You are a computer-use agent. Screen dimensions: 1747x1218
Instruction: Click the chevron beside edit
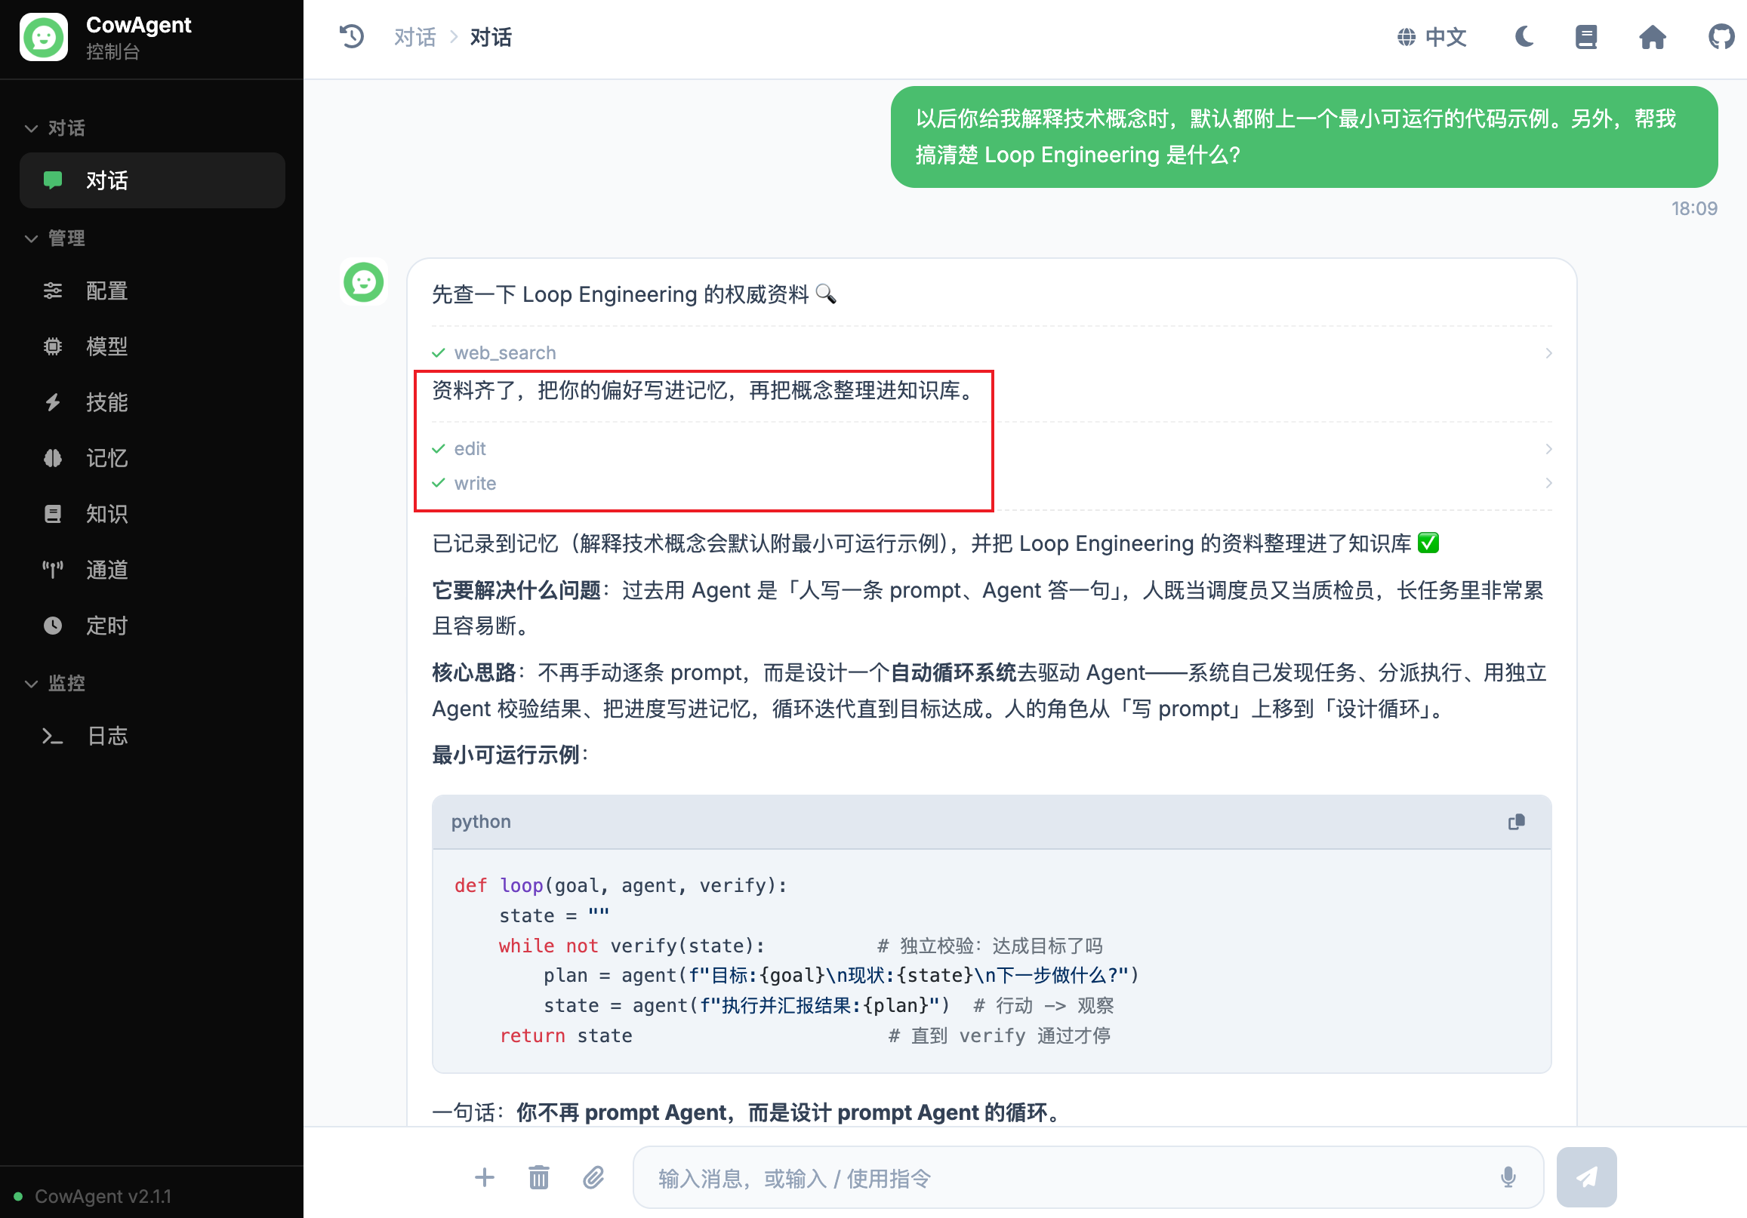(x=1548, y=449)
